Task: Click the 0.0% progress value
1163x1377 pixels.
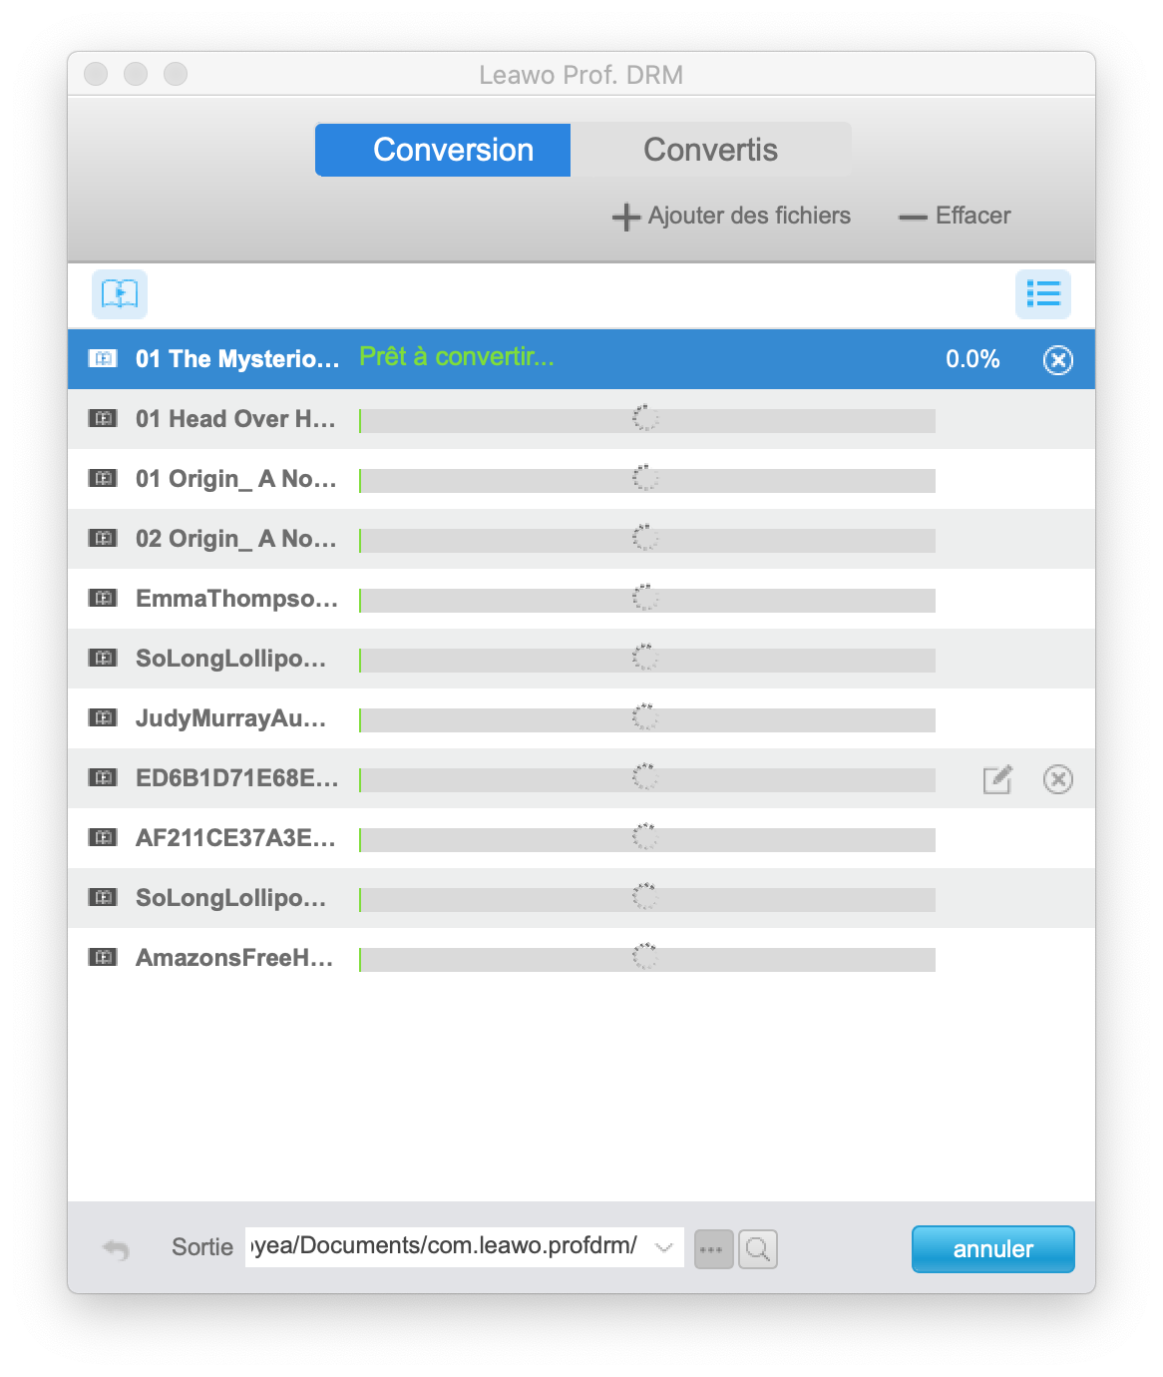Action: tap(972, 359)
